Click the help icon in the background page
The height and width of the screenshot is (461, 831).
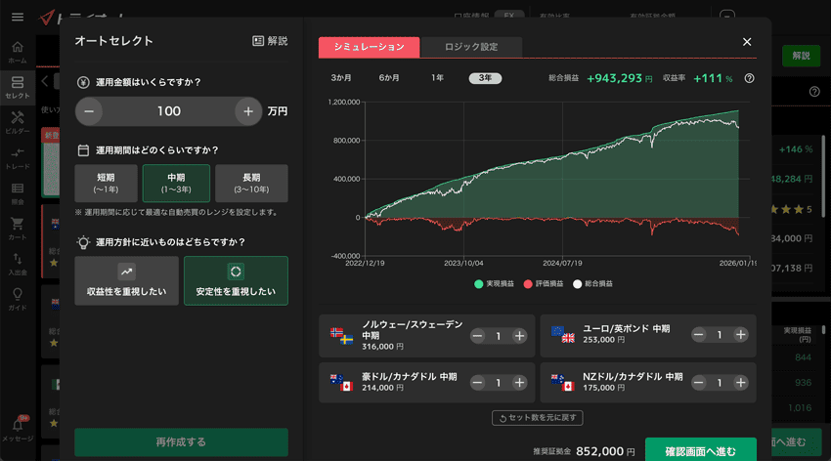pos(814,92)
